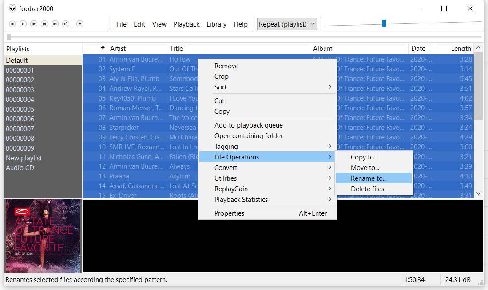
Task: Expand the Utilities submenu
Action: coord(267,178)
